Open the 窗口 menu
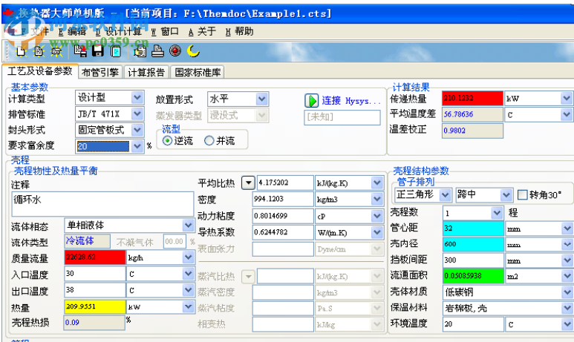The image size is (574, 342). pos(165,32)
